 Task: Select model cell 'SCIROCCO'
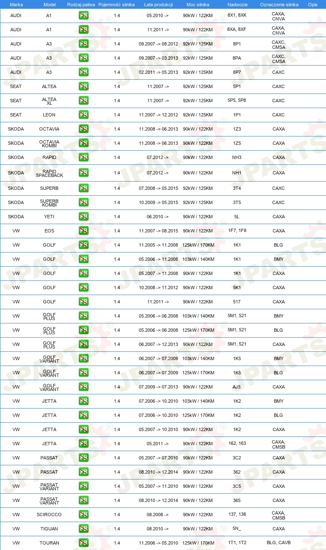[49, 515]
